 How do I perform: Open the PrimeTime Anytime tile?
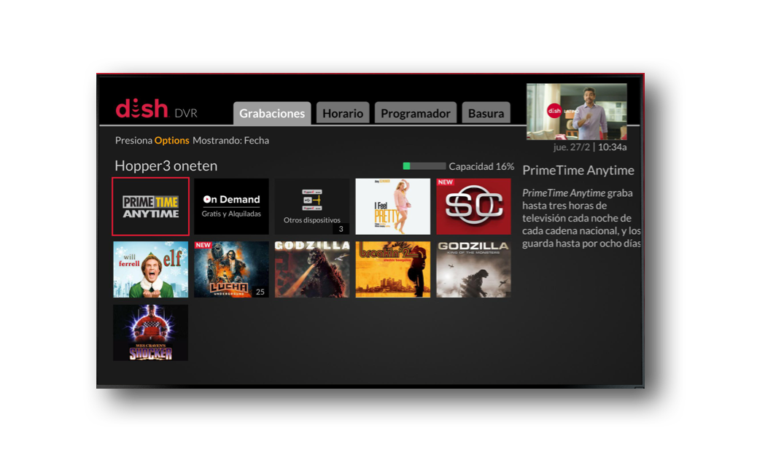coord(150,206)
